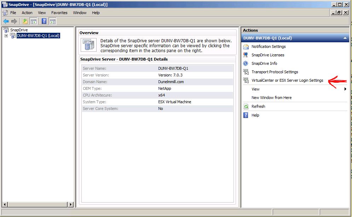Click the SnapDrive Info icon
352x217 pixels.
(246, 63)
